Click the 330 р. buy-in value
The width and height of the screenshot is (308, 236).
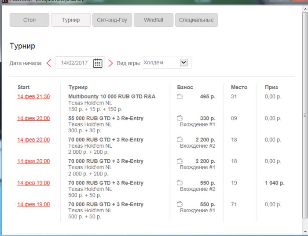tap(208, 118)
